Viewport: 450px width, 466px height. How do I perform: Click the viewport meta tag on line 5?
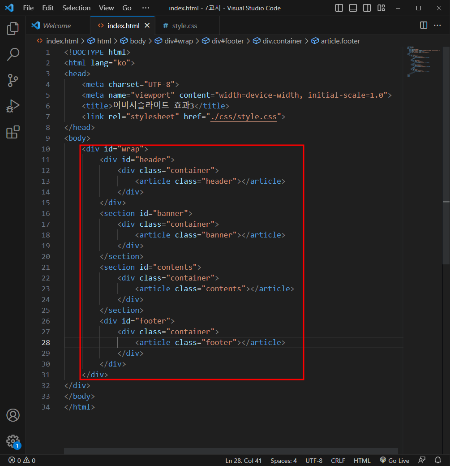tap(237, 95)
